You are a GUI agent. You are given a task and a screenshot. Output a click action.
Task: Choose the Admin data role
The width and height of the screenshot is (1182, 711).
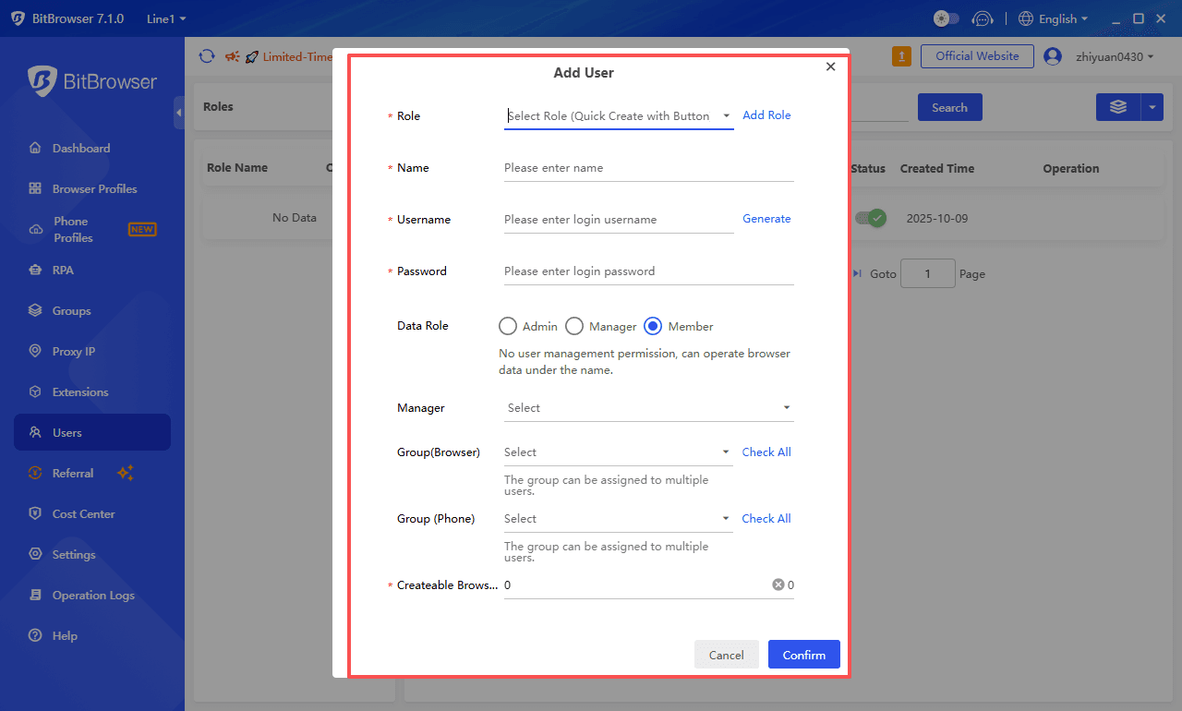507,326
